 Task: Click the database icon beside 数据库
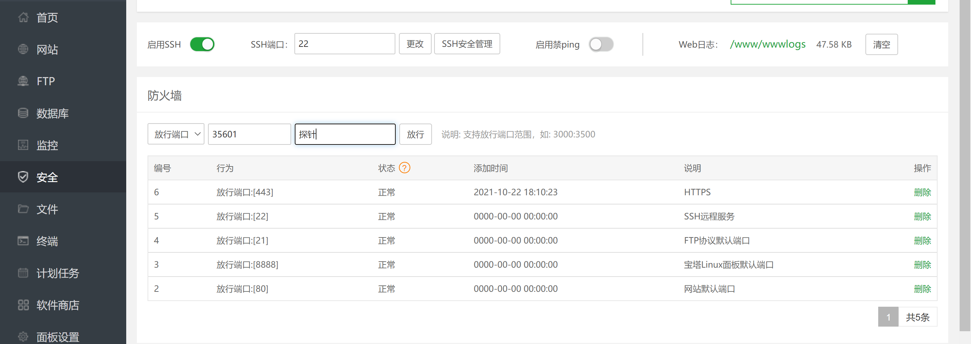[23, 113]
